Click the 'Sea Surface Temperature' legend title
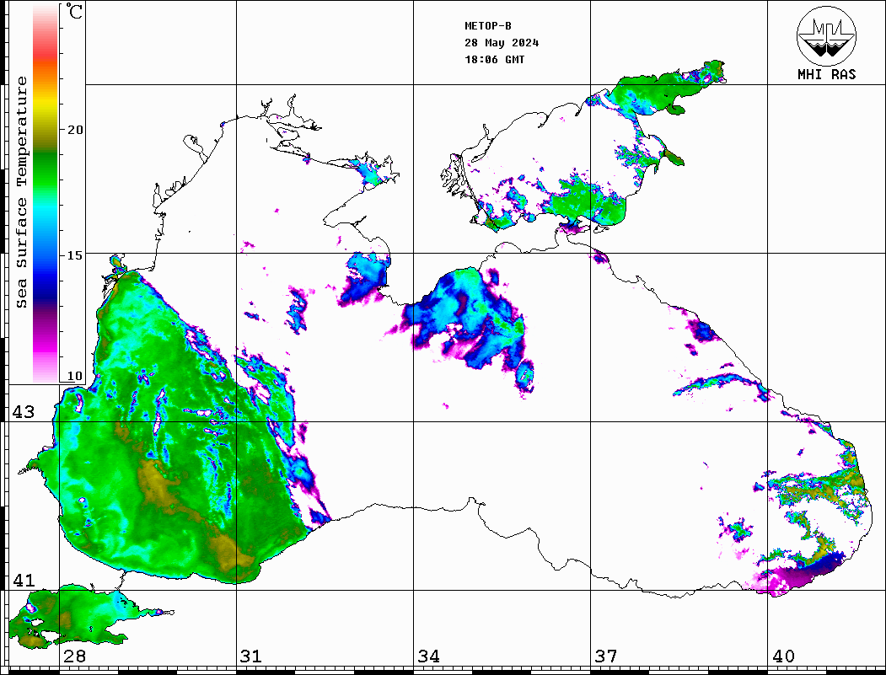The width and height of the screenshot is (886, 675). (x=21, y=192)
